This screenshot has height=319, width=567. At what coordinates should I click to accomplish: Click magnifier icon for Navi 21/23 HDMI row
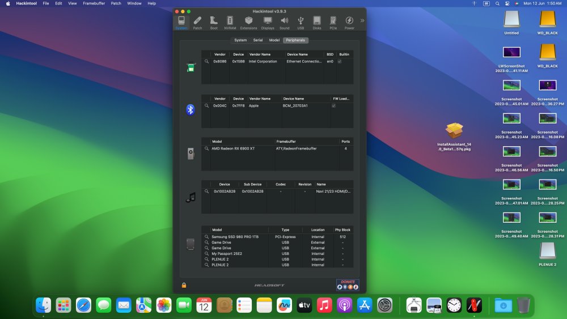[x=206, y=192]
